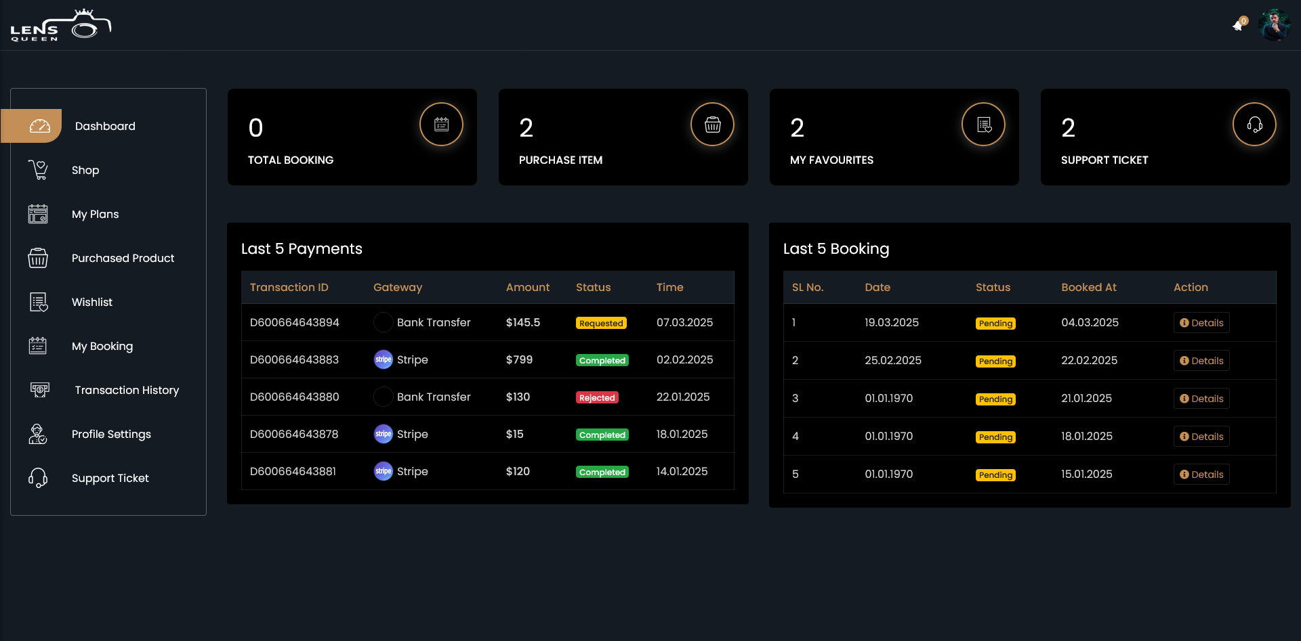1301x641 pixels.
Task: Click the Support Ticket card headset icon
Action: pos(1254,125)
